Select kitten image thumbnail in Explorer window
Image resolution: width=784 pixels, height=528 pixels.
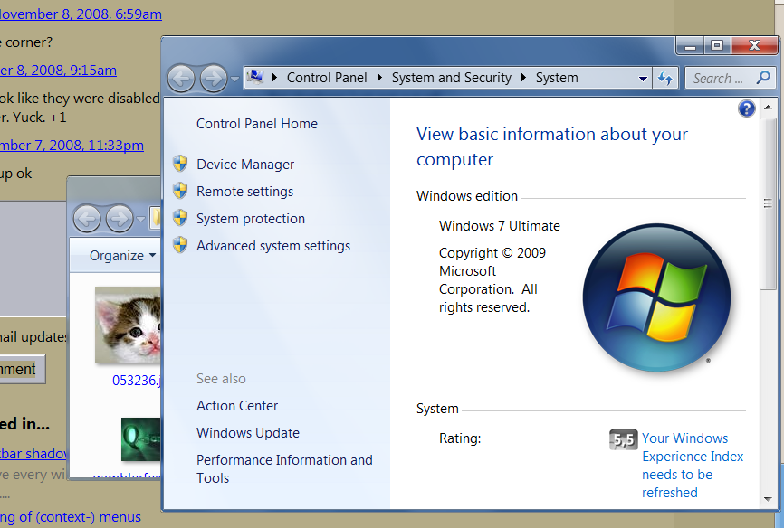tap(128, 325)
